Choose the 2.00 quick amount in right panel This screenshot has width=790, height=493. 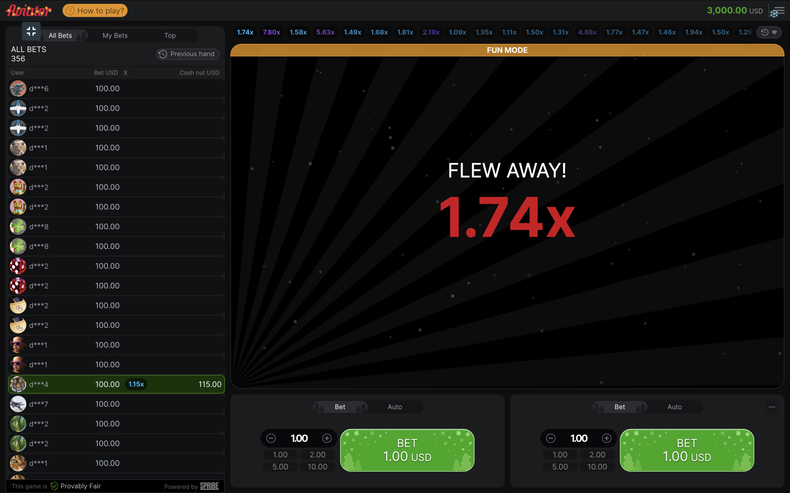597,455
